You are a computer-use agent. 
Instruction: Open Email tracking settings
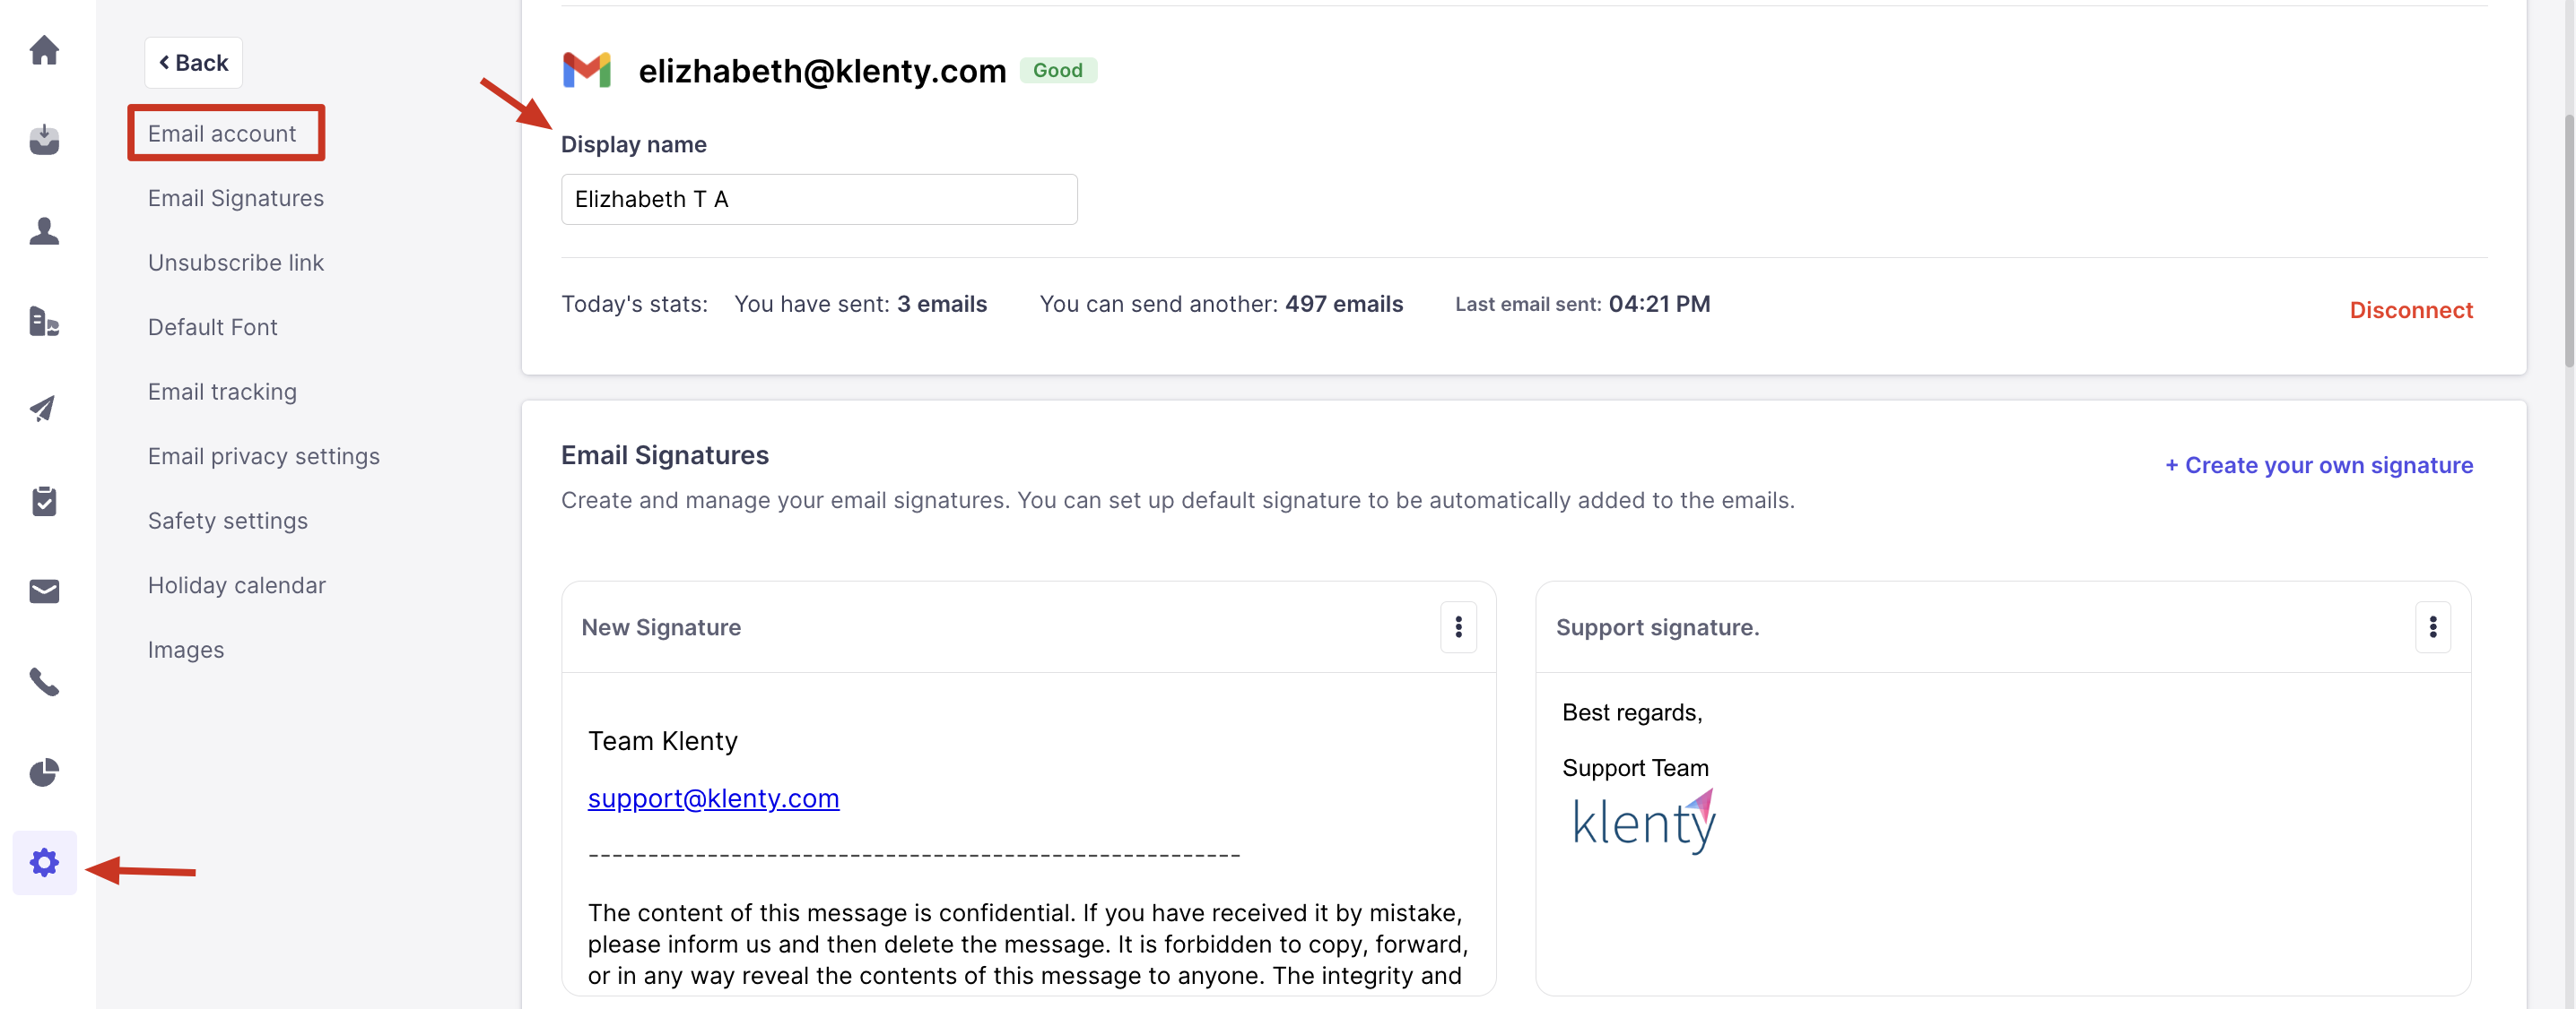pyautogui.click(x=222, y=392)
